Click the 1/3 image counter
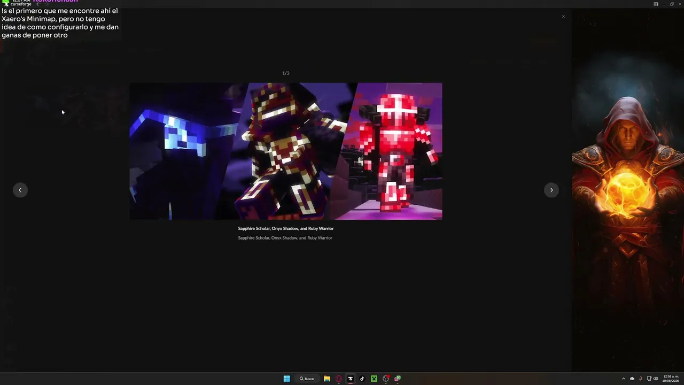This screenshot has width=684, height=385. [286, 73]
